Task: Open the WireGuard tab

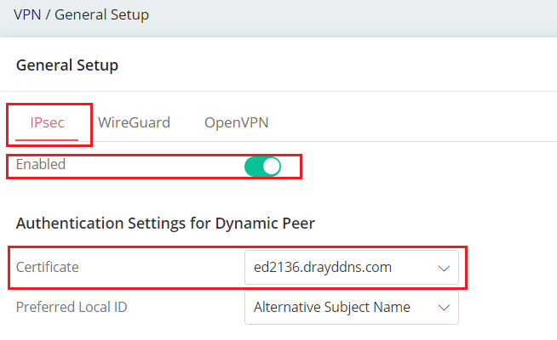Action: [134, 122]
